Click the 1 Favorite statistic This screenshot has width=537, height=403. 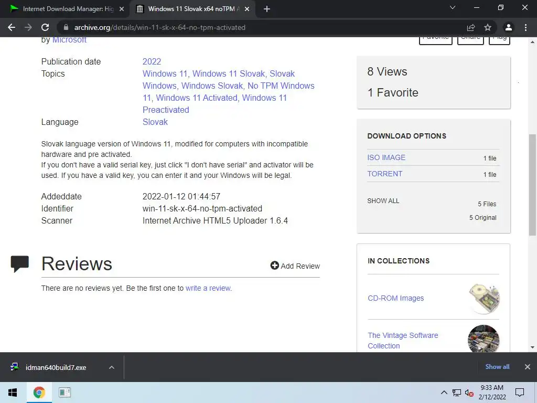pyautogui.click(x=393, y=92)
